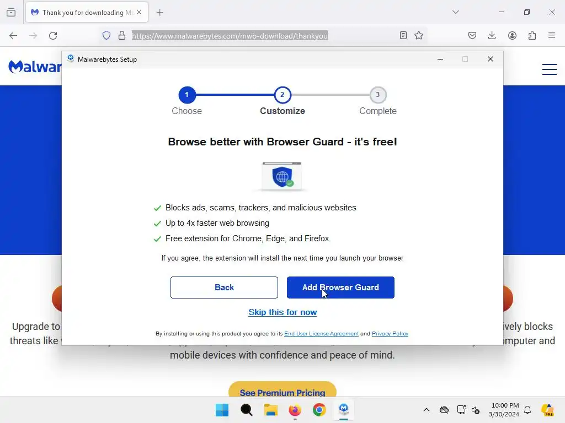Bookmark this page with the star icon
The height and width of the screenshot is (423, 565).
click(x=419, y=35)
